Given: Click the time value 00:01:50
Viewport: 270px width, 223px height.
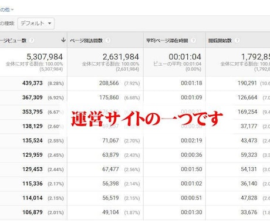Looking at the screenshot, I should 191,169.
